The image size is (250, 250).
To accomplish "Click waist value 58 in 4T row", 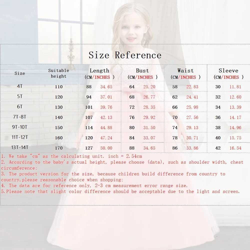I will (175, 87).
